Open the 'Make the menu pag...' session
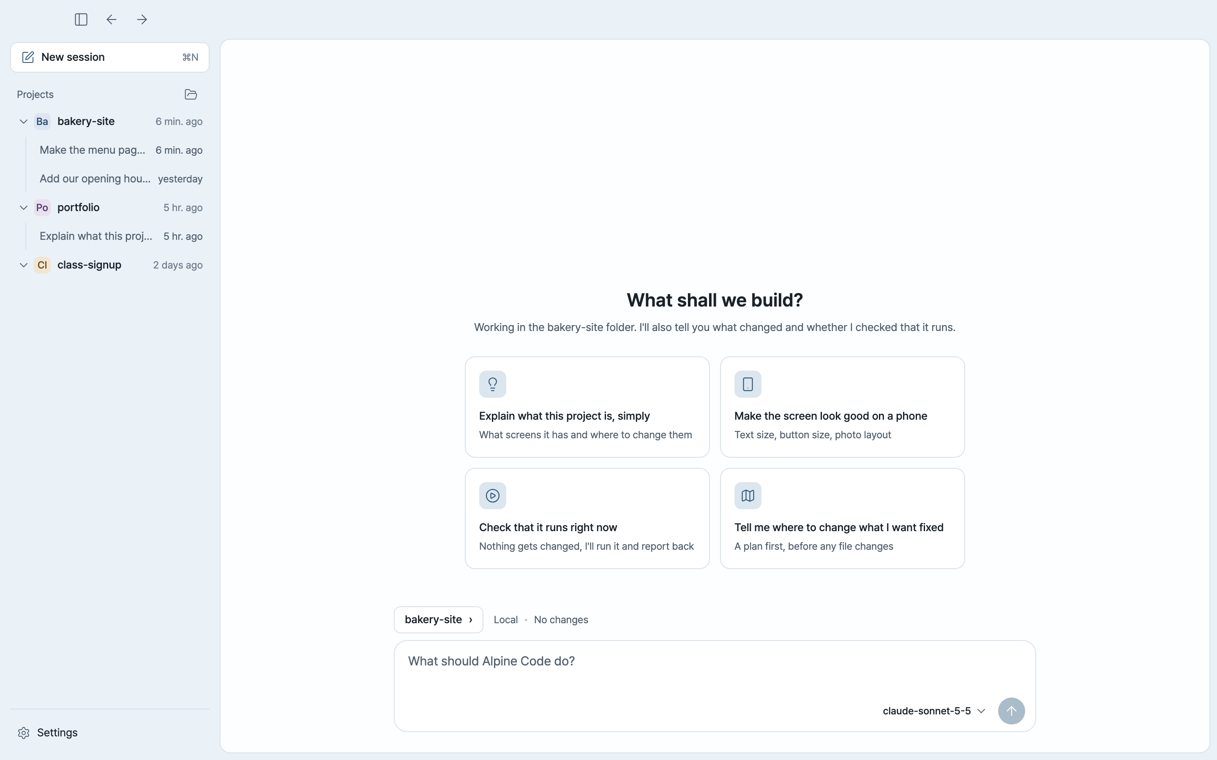Screen dimensions: 1217x760 tap(121, 150)
